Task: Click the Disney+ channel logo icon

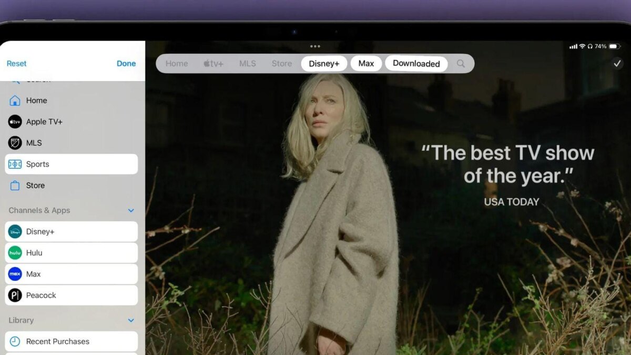Action: click(15, 231)
